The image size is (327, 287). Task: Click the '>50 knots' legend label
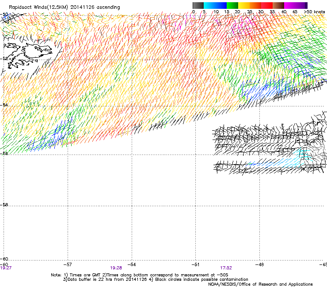[x=314, y=12]
